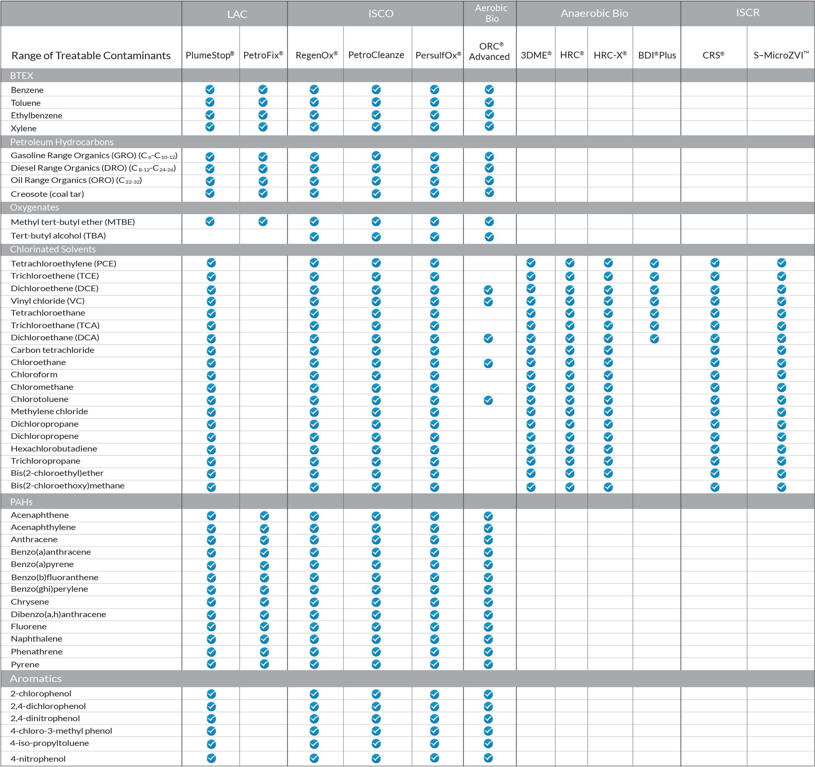Click the 3DME checkmark for Bis(2-chloroethoxy)methane
Viewport: 815px width, 767px height.
[x=531, y=487]
